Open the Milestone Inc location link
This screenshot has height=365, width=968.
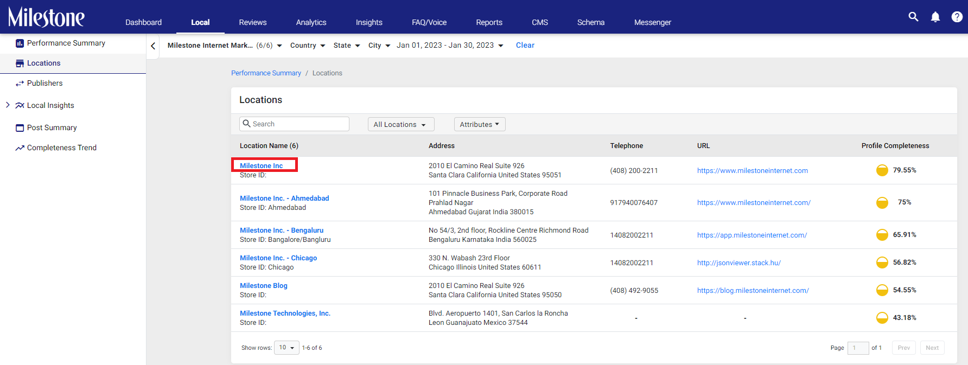(262, 166)
